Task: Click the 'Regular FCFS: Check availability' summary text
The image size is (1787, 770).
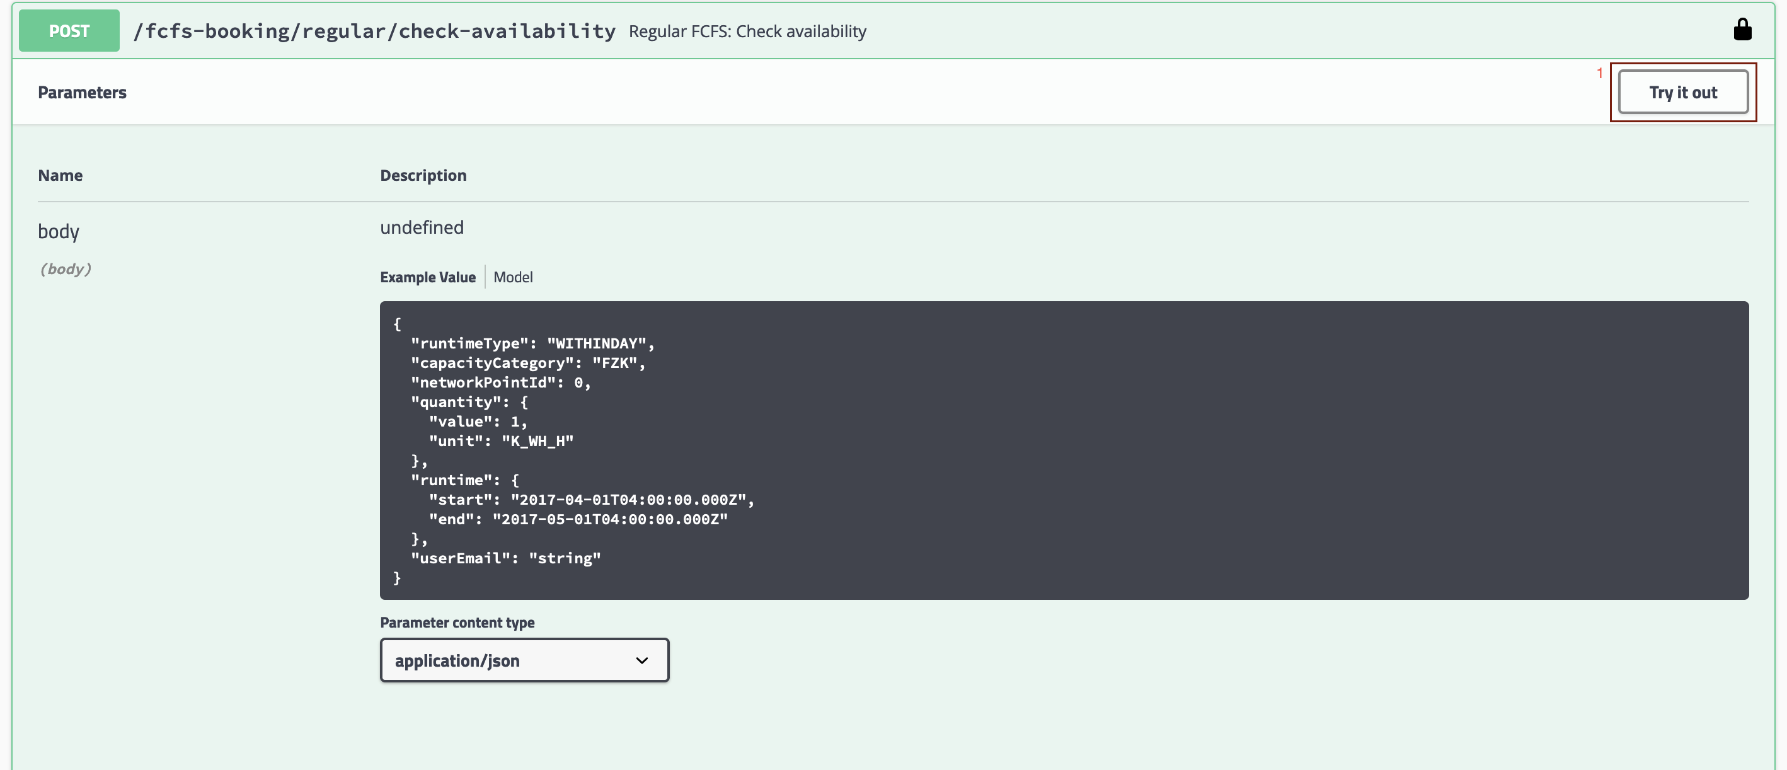Action: 747,32
